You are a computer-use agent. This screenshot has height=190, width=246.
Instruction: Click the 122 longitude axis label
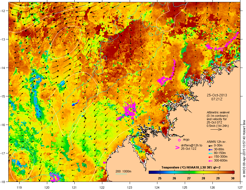(102, 187)
